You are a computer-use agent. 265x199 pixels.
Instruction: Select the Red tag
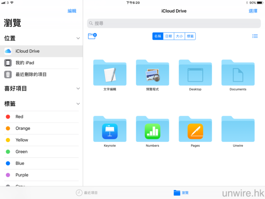(19, 117)
